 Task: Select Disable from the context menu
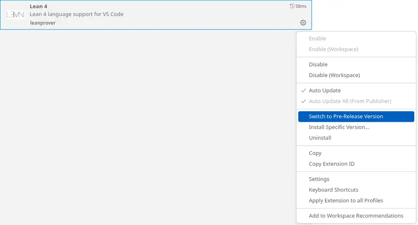pos(356,65)
